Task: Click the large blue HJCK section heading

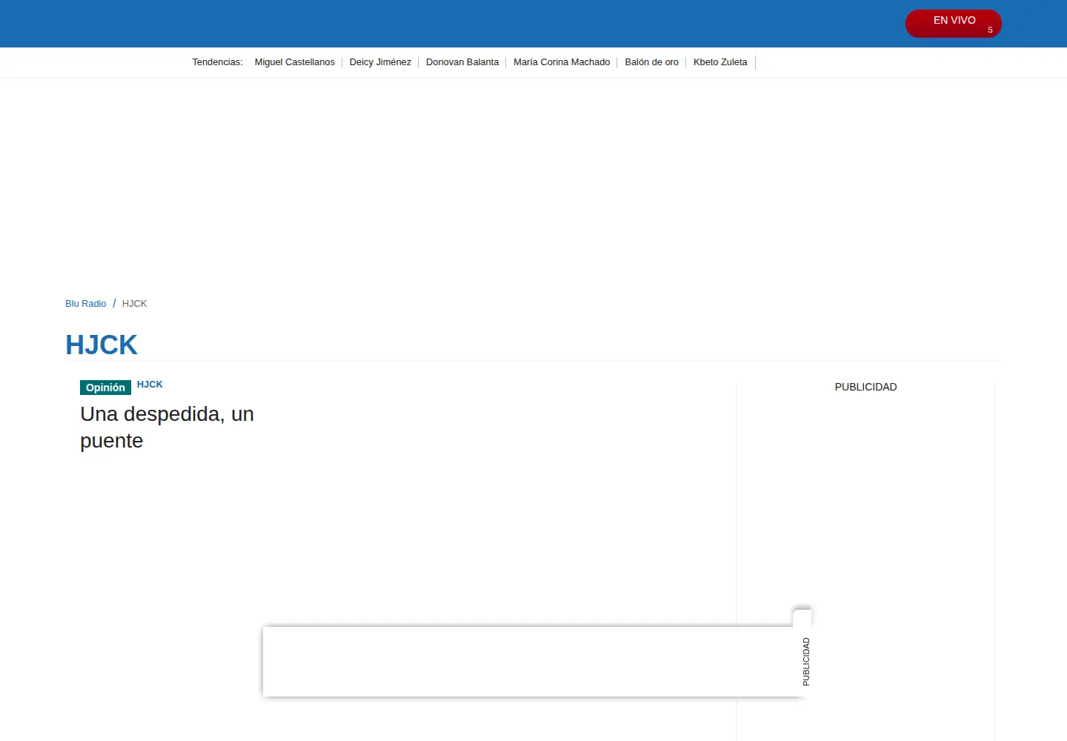Action: [102, 345]
